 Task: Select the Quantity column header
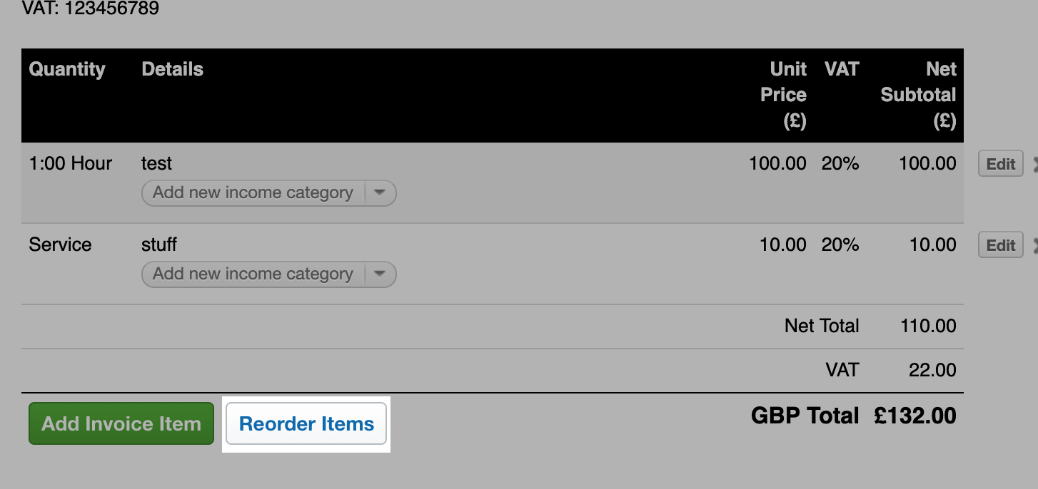pyautogui.click(x=67, y=69)
